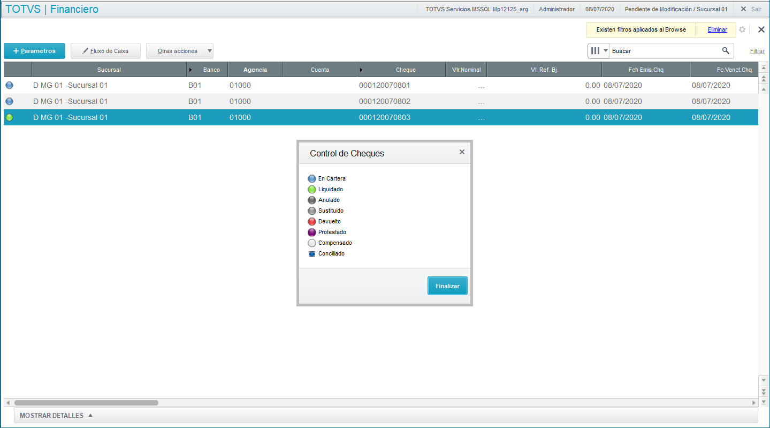The image size is (770, 428).
Task: Open Fluxo de Caixa
Action: (x=106, y=51)
